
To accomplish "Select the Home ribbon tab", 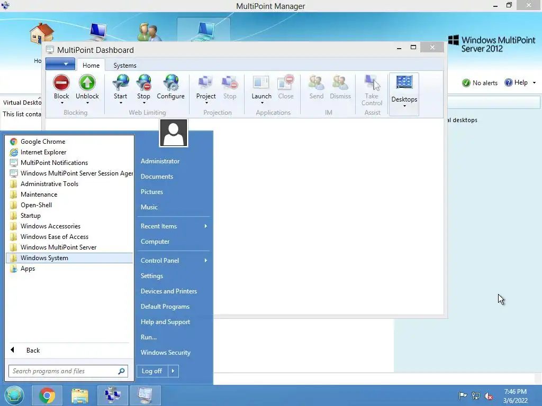I will point(91,65).
